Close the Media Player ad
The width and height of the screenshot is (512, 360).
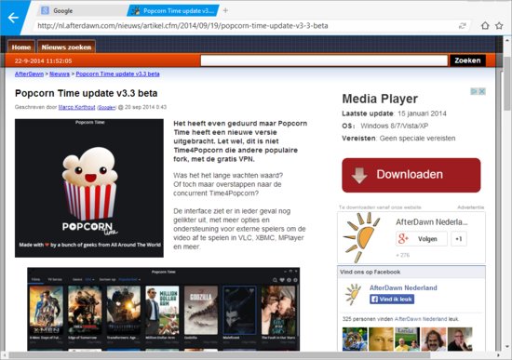click(482, 91)
